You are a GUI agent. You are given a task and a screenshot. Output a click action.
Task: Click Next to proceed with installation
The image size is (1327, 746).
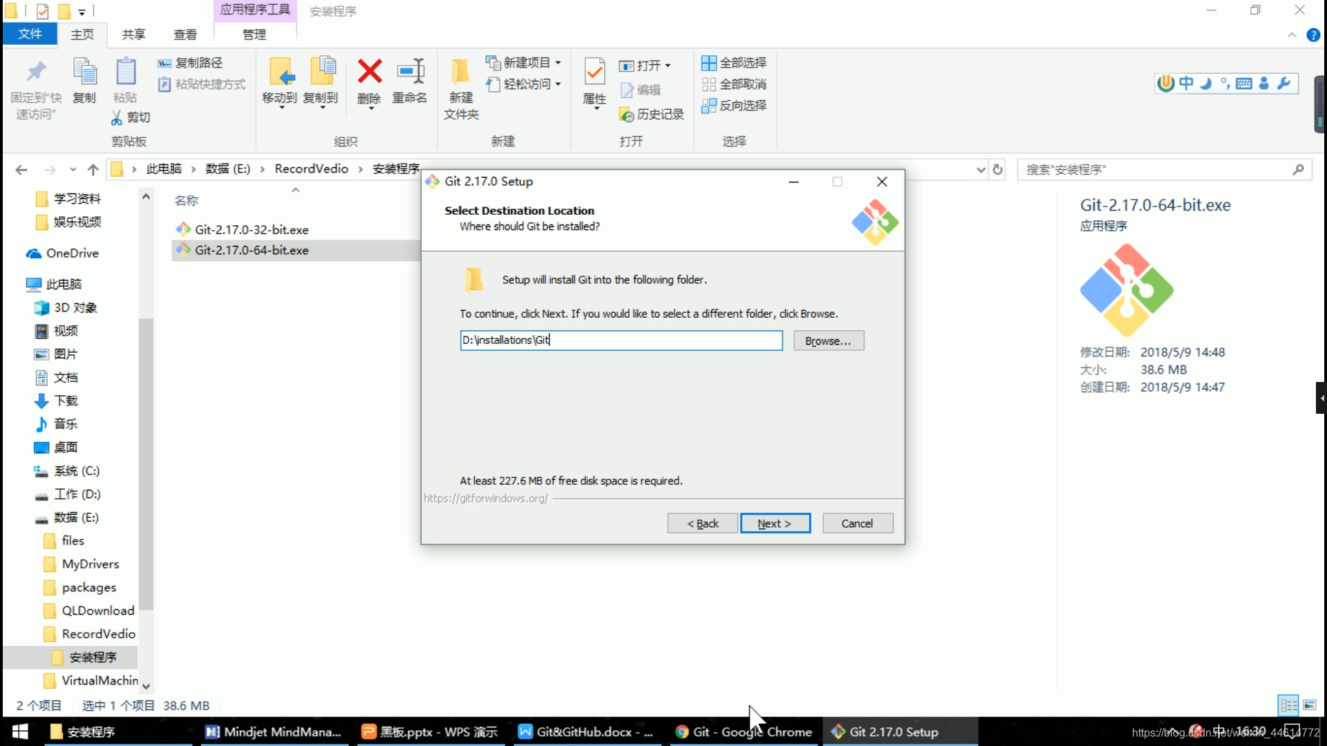tap(773, 523)
